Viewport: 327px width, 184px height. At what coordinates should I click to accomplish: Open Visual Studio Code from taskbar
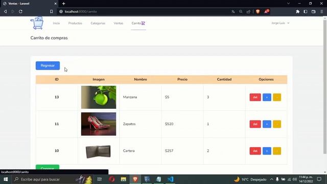[170, 179]
